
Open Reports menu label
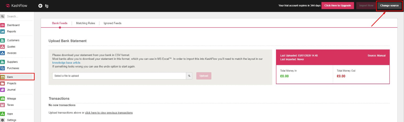[x=12, y=32]
